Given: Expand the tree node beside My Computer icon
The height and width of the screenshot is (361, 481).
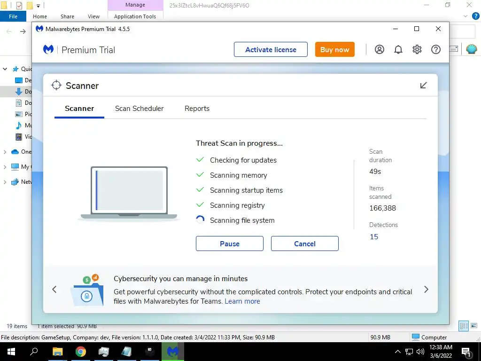Looking at the screenshot, I should tap(5, 167).
